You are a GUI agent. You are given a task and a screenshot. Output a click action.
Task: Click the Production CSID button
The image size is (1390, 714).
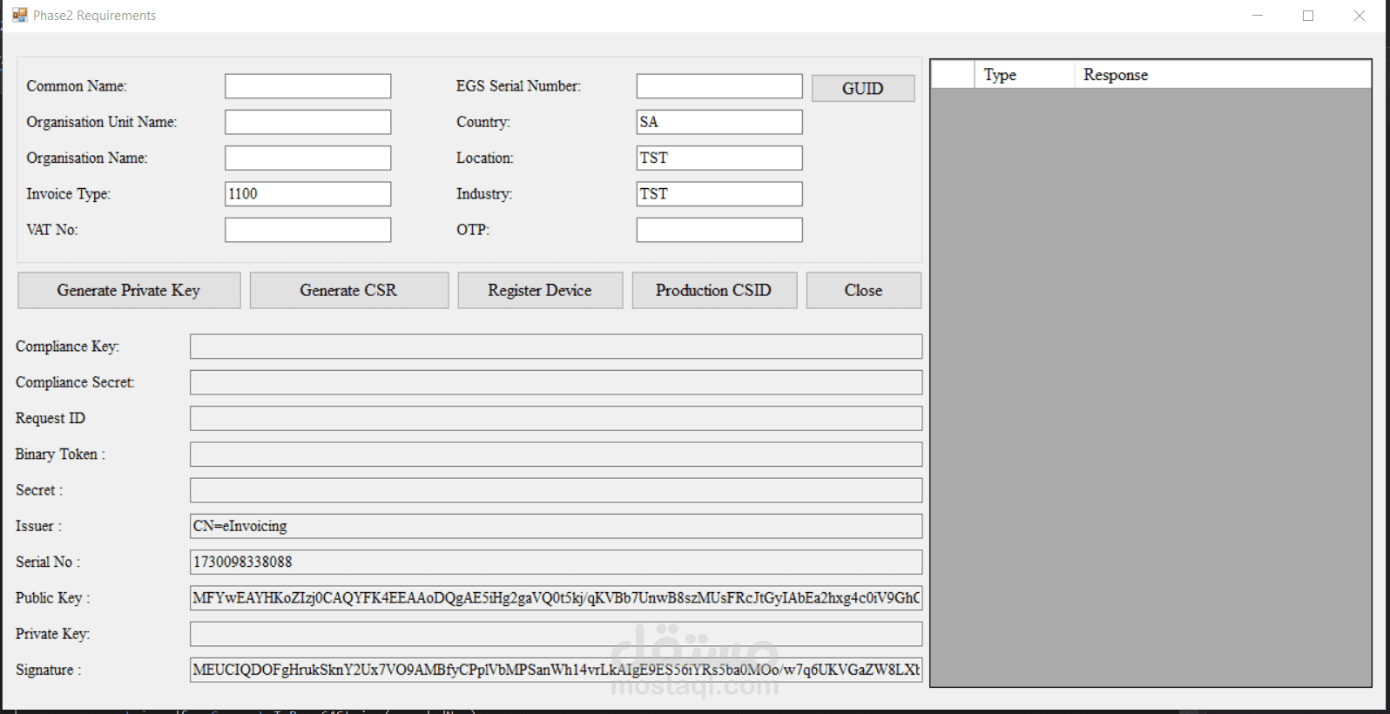click(x=714, y=290)
